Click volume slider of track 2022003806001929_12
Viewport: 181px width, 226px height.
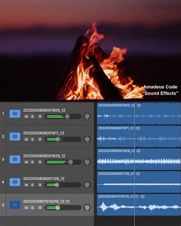(63, 162)
